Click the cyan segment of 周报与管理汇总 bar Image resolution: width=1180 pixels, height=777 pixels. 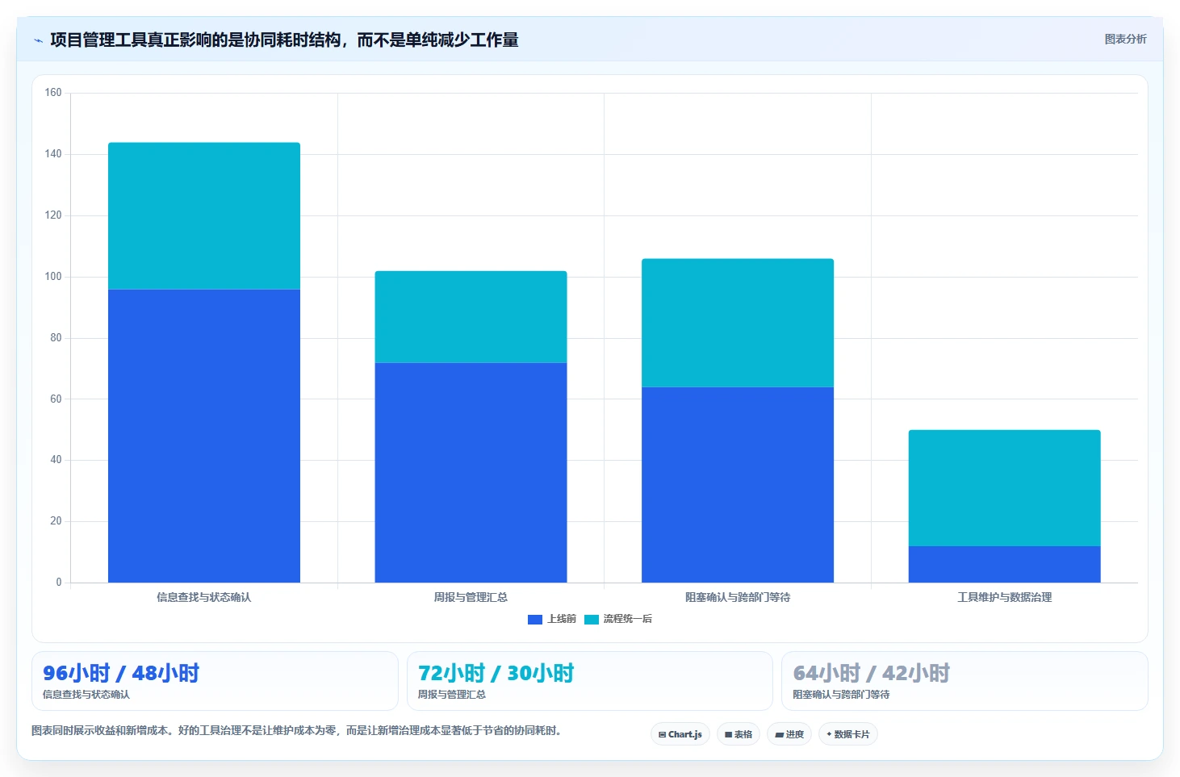pos(471,316)
